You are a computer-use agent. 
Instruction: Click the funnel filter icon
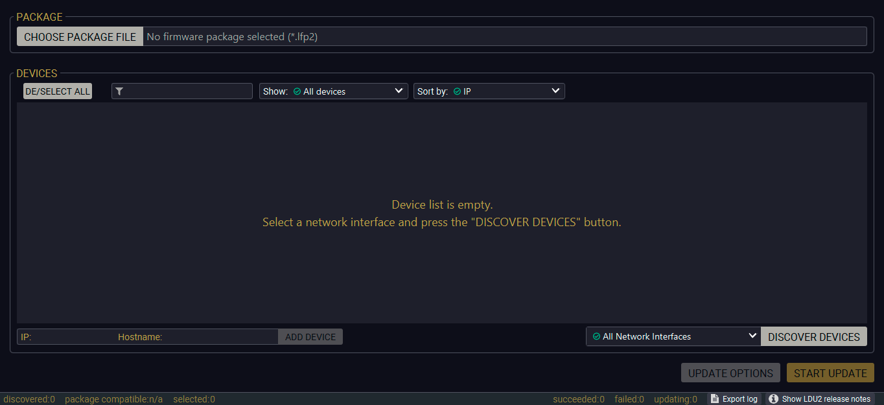pos(119,91)
